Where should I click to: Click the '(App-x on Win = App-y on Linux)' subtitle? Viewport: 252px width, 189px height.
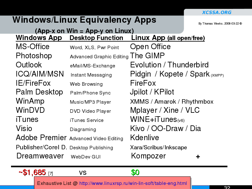[84, 31]
